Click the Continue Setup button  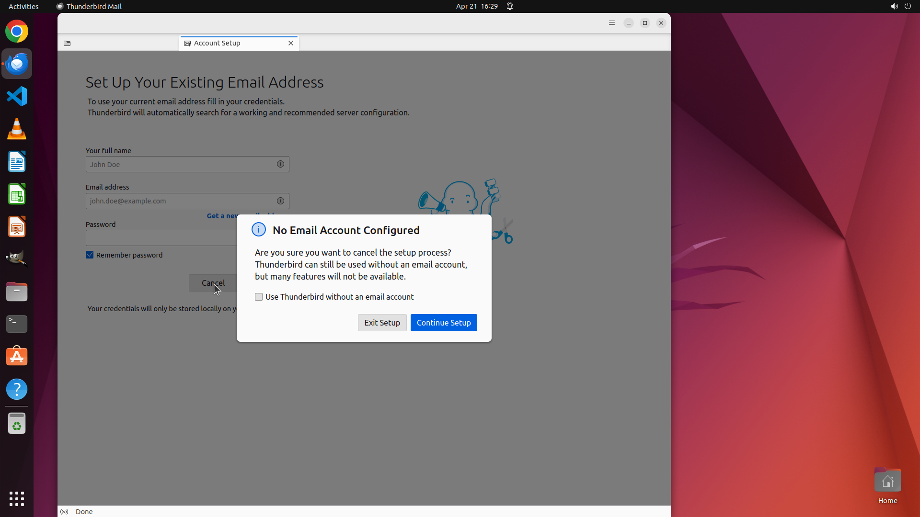pyautogui.click(x=444, y=323)
